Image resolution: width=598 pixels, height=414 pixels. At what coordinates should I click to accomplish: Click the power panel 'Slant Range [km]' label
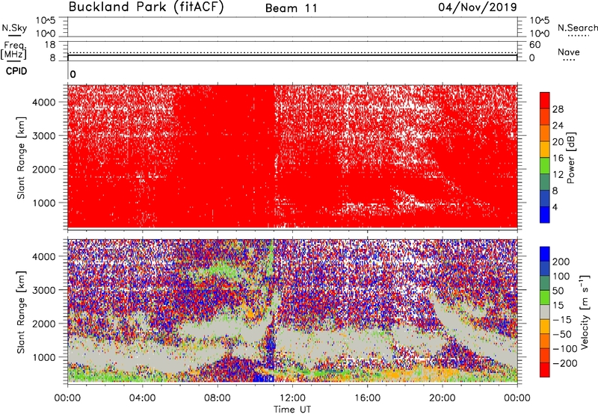click(x=21, y=158)
